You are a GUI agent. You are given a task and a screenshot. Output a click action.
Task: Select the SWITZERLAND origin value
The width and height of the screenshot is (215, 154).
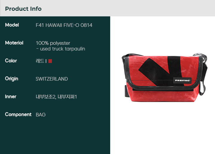(x=52, y=79)
